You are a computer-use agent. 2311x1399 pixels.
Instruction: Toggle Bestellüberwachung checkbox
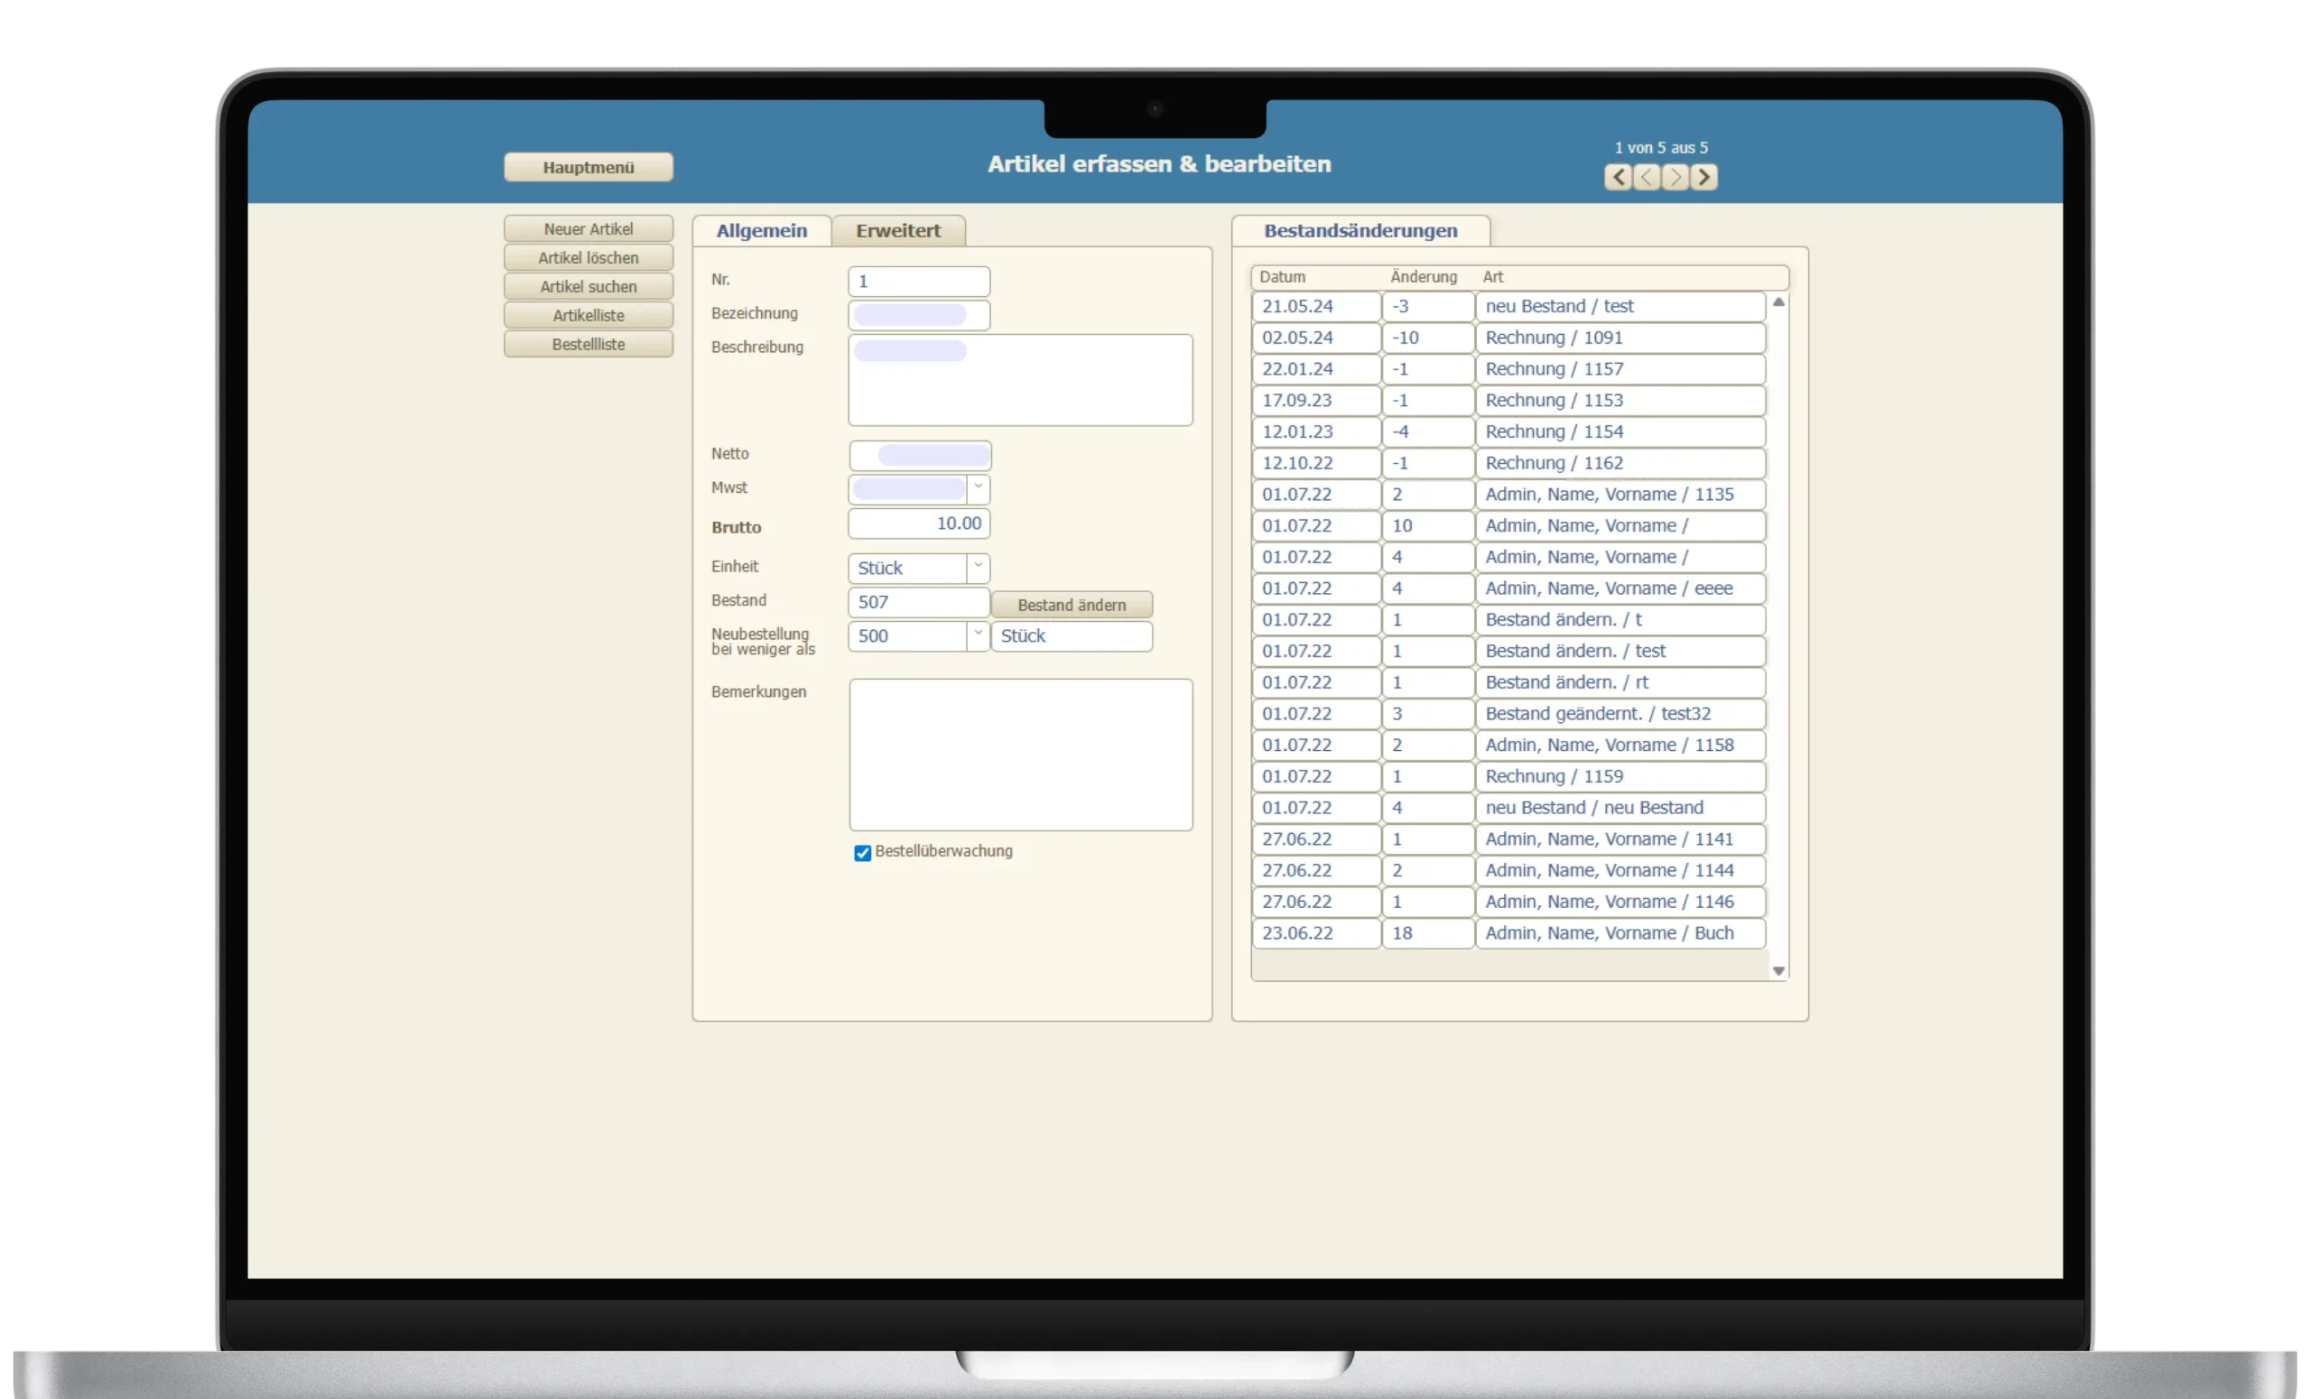(x=862, y=852)
